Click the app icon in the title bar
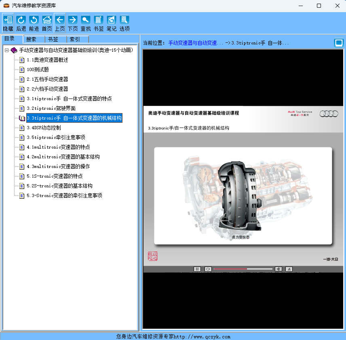The height and width of the screenshot is (340, 346). 6,6
